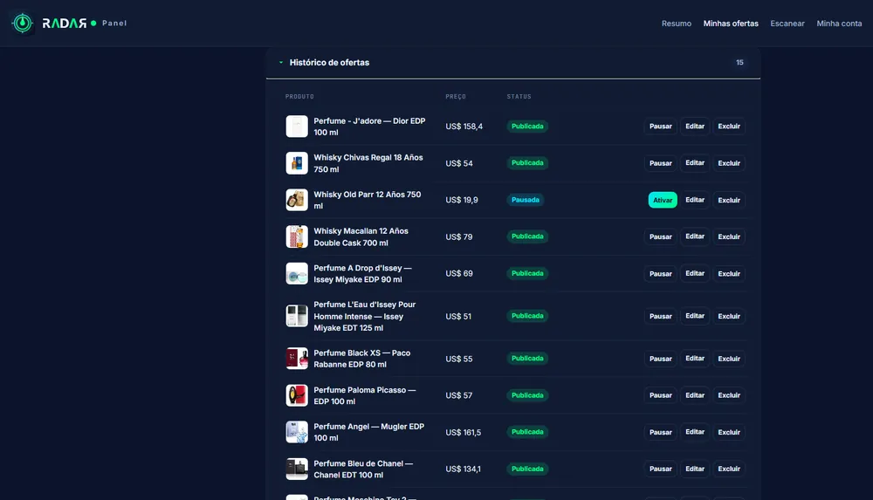
Task: Pause the A Drop d'Issey offer
Action: click(660, 273)
